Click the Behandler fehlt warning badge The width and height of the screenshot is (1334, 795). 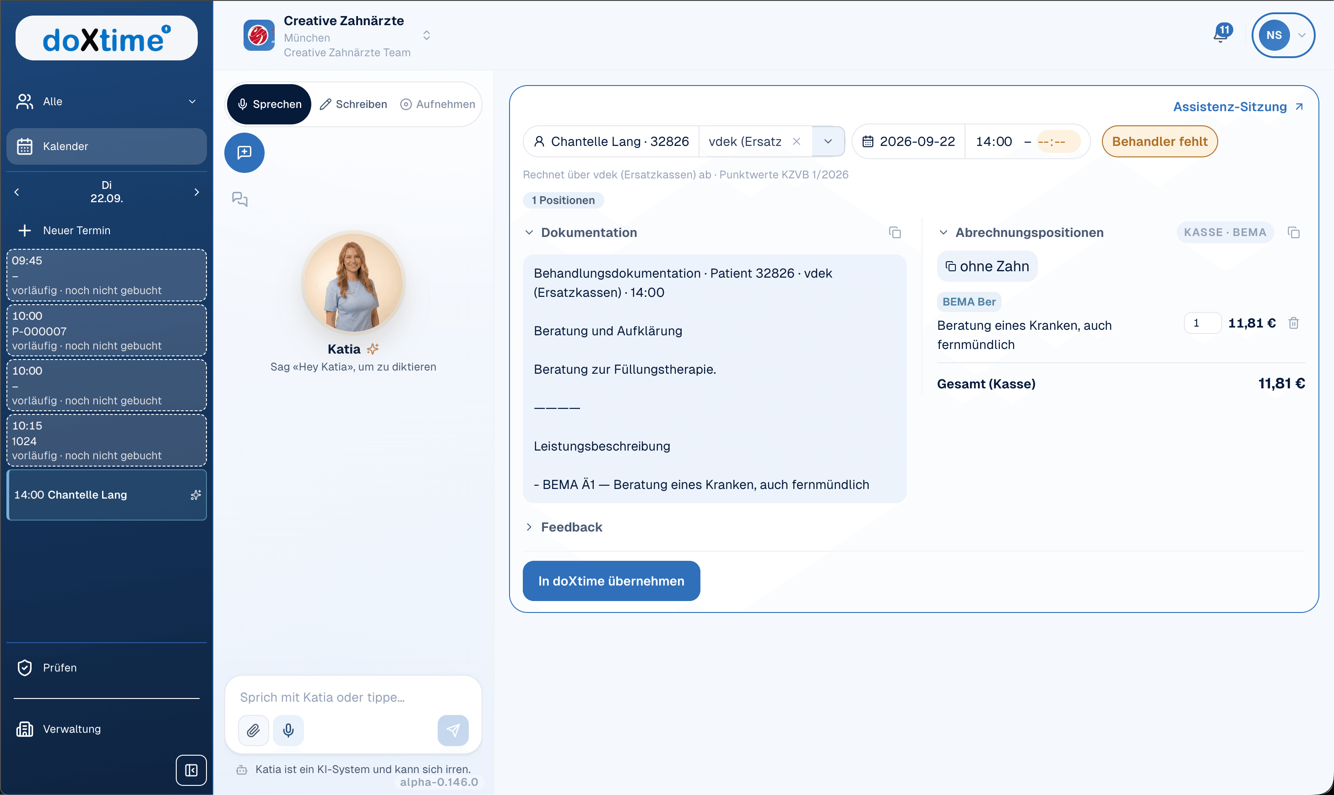click(1160, 141)
